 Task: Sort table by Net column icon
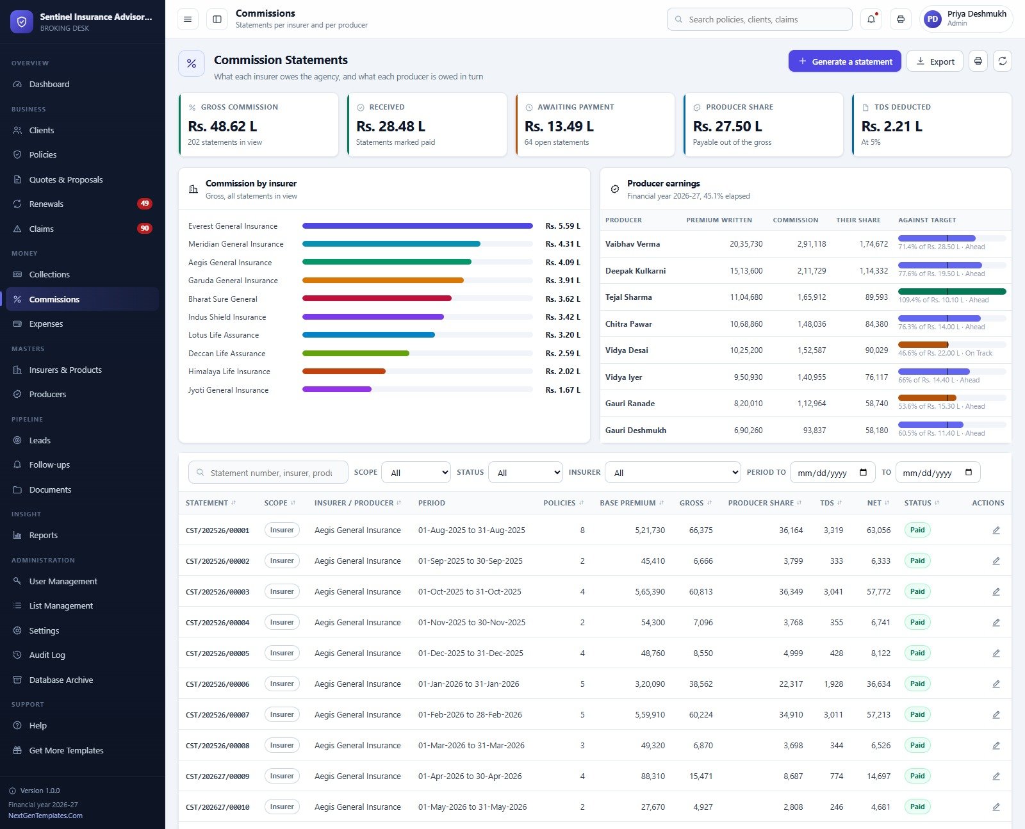[x=887, y=503]
